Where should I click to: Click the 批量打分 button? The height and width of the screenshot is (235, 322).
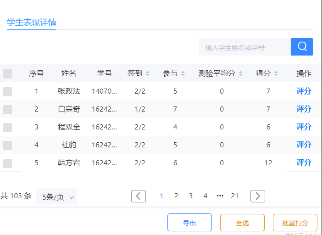tap(295, 223)
